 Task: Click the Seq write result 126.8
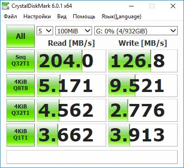(x=143, y=61)
